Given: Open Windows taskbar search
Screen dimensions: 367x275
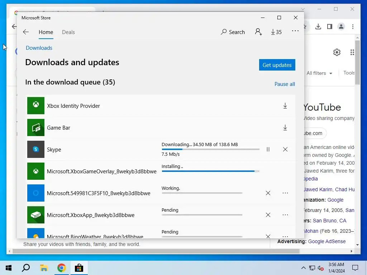Looking at the screenshot, I should point(26,268).
